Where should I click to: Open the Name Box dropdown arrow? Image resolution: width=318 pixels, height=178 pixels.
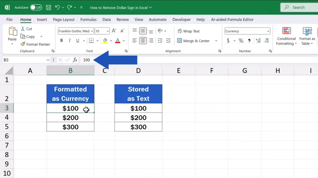point(48,60)
